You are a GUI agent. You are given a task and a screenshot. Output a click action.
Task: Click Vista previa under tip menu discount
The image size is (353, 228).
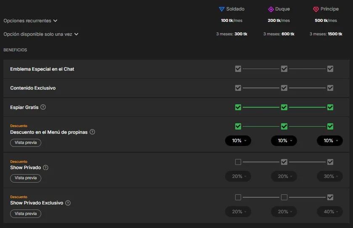[26, 143]
